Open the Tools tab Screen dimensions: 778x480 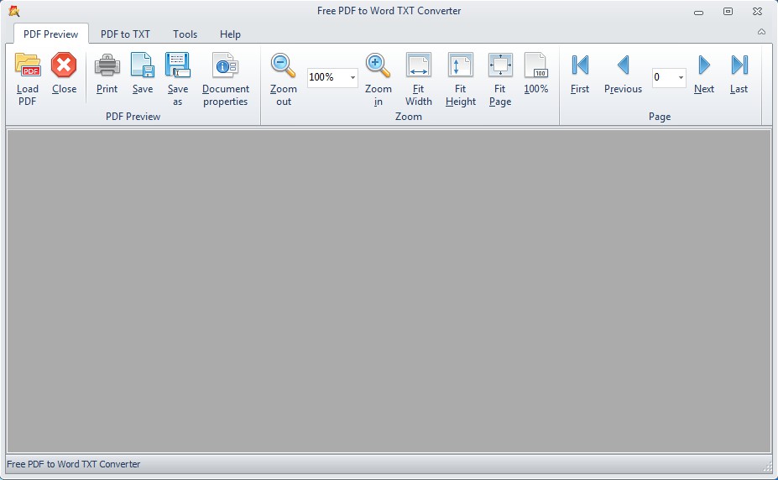coord(185,34)
